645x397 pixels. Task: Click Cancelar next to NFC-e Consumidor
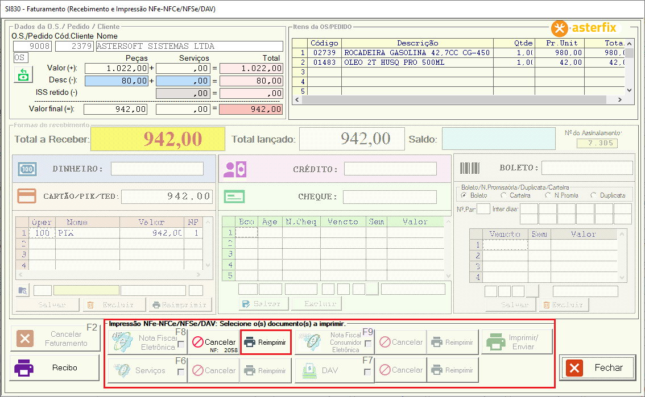click(401, 342)
